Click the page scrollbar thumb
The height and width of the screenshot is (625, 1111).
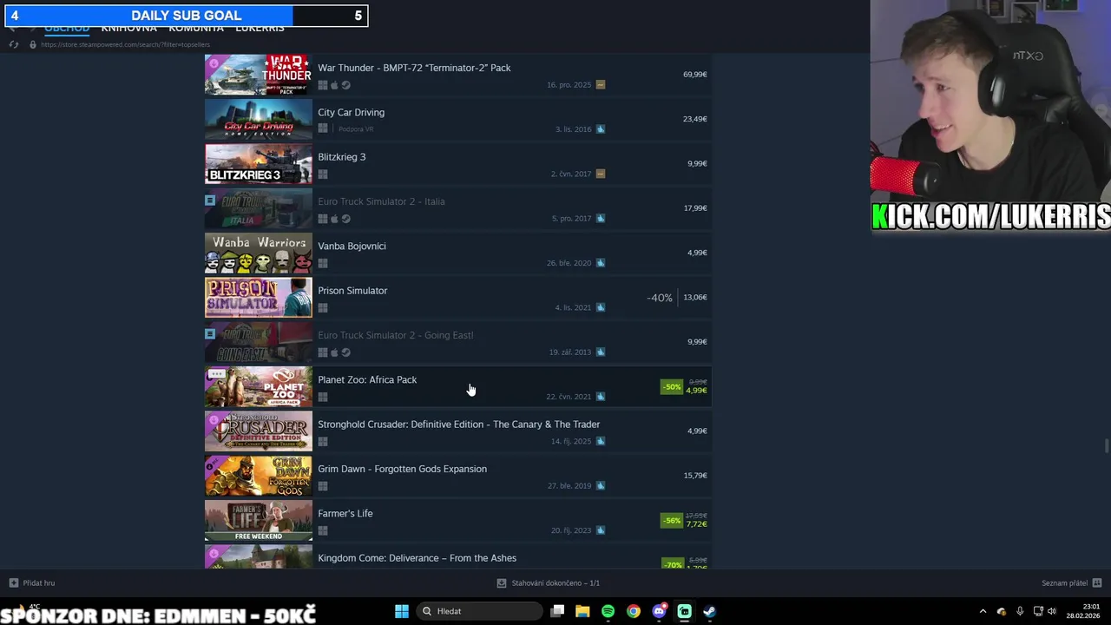point(1106,446)
